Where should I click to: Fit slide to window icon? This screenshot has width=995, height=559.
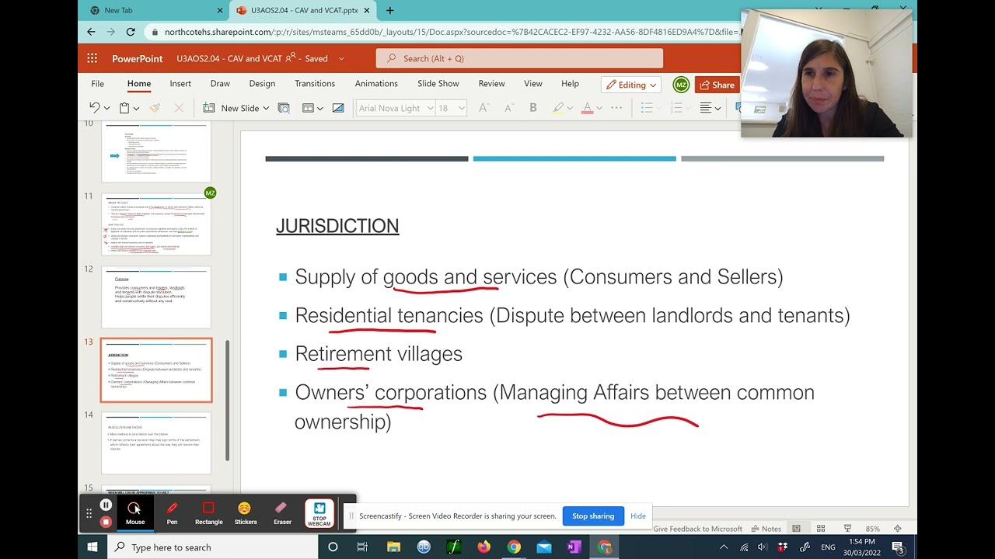(x=898, y=529)
